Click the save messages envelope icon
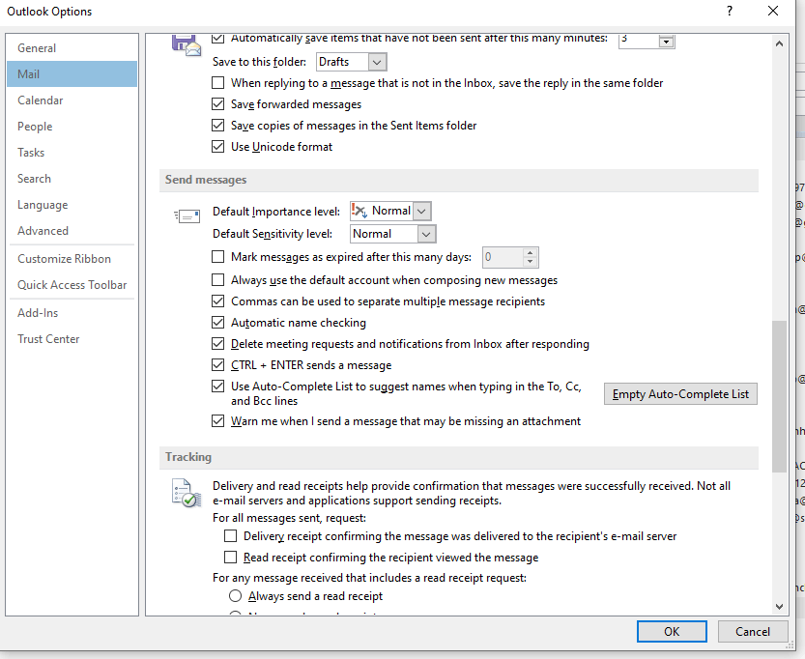The image size is (805, 659). (x=186, y=45)
